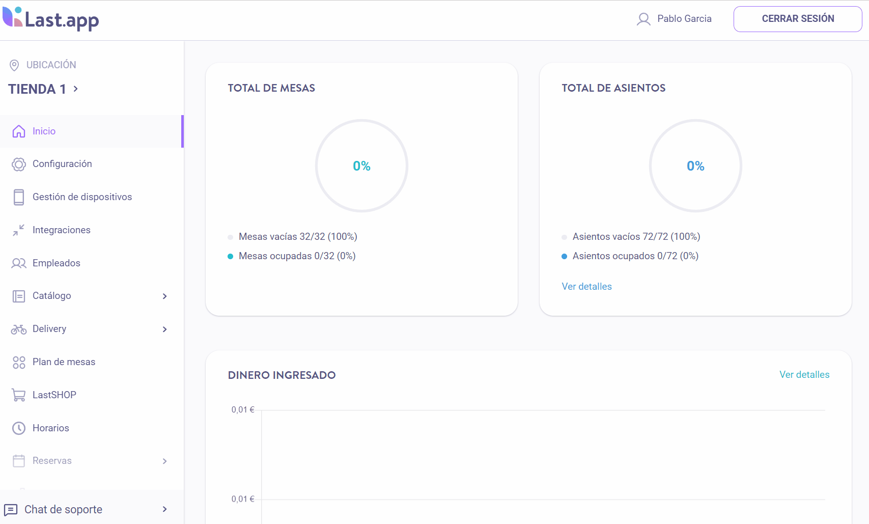Click the Gestión de dispositivos phone icon
This screenshot has width=869, height=524.
(x=19, y=197)
